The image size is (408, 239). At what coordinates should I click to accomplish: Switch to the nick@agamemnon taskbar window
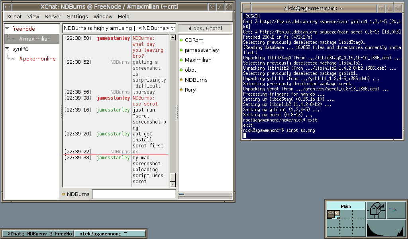point(110,234)
